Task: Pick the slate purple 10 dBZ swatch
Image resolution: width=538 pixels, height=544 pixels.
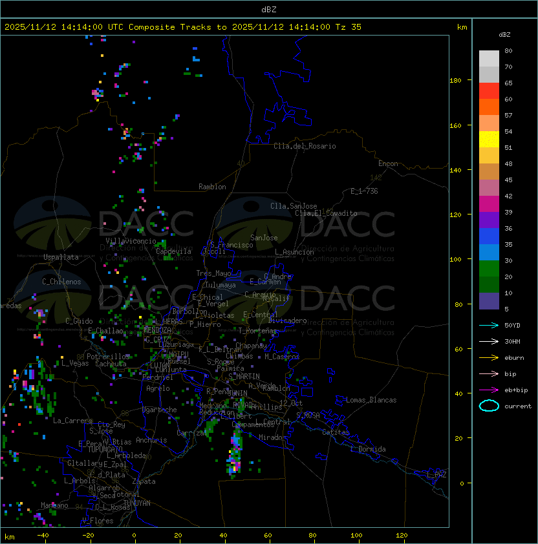Action: click(x=489, y=301)
